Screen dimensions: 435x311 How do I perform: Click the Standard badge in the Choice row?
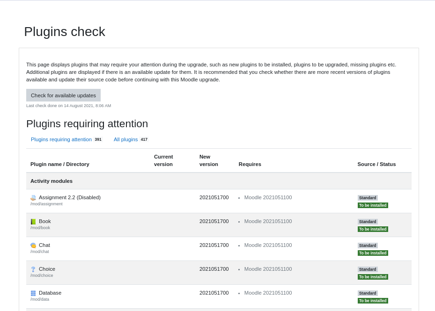pos(368,269)
